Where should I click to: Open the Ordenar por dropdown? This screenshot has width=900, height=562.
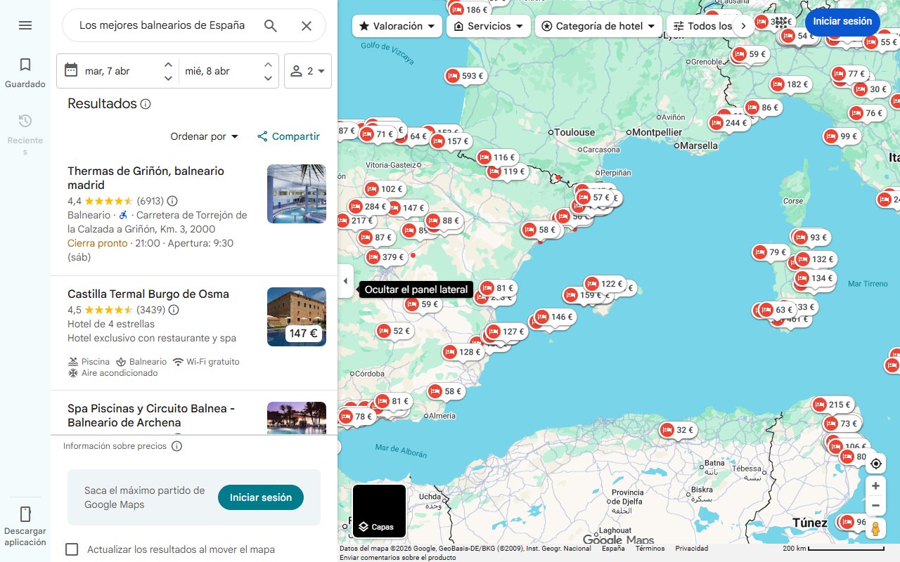(204, 136)
